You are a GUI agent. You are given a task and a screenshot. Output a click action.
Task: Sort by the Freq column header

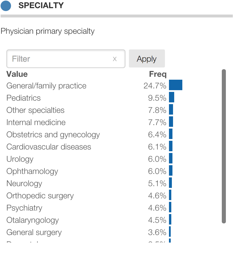tap(158, 74)
